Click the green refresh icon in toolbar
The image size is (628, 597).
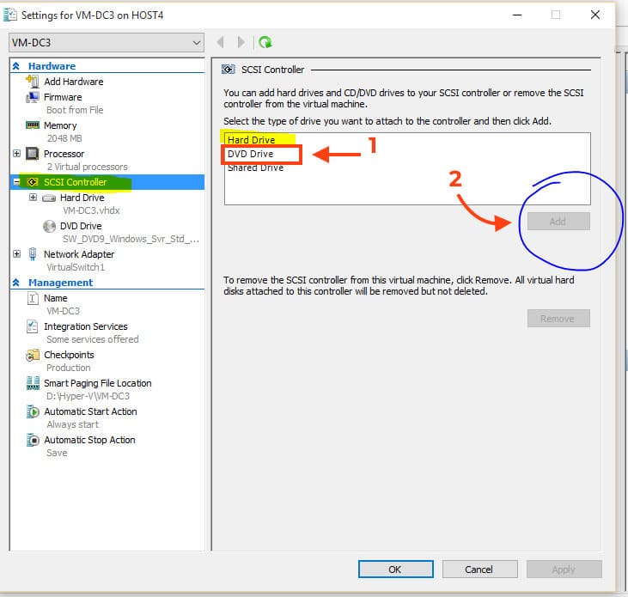point(265,42)
